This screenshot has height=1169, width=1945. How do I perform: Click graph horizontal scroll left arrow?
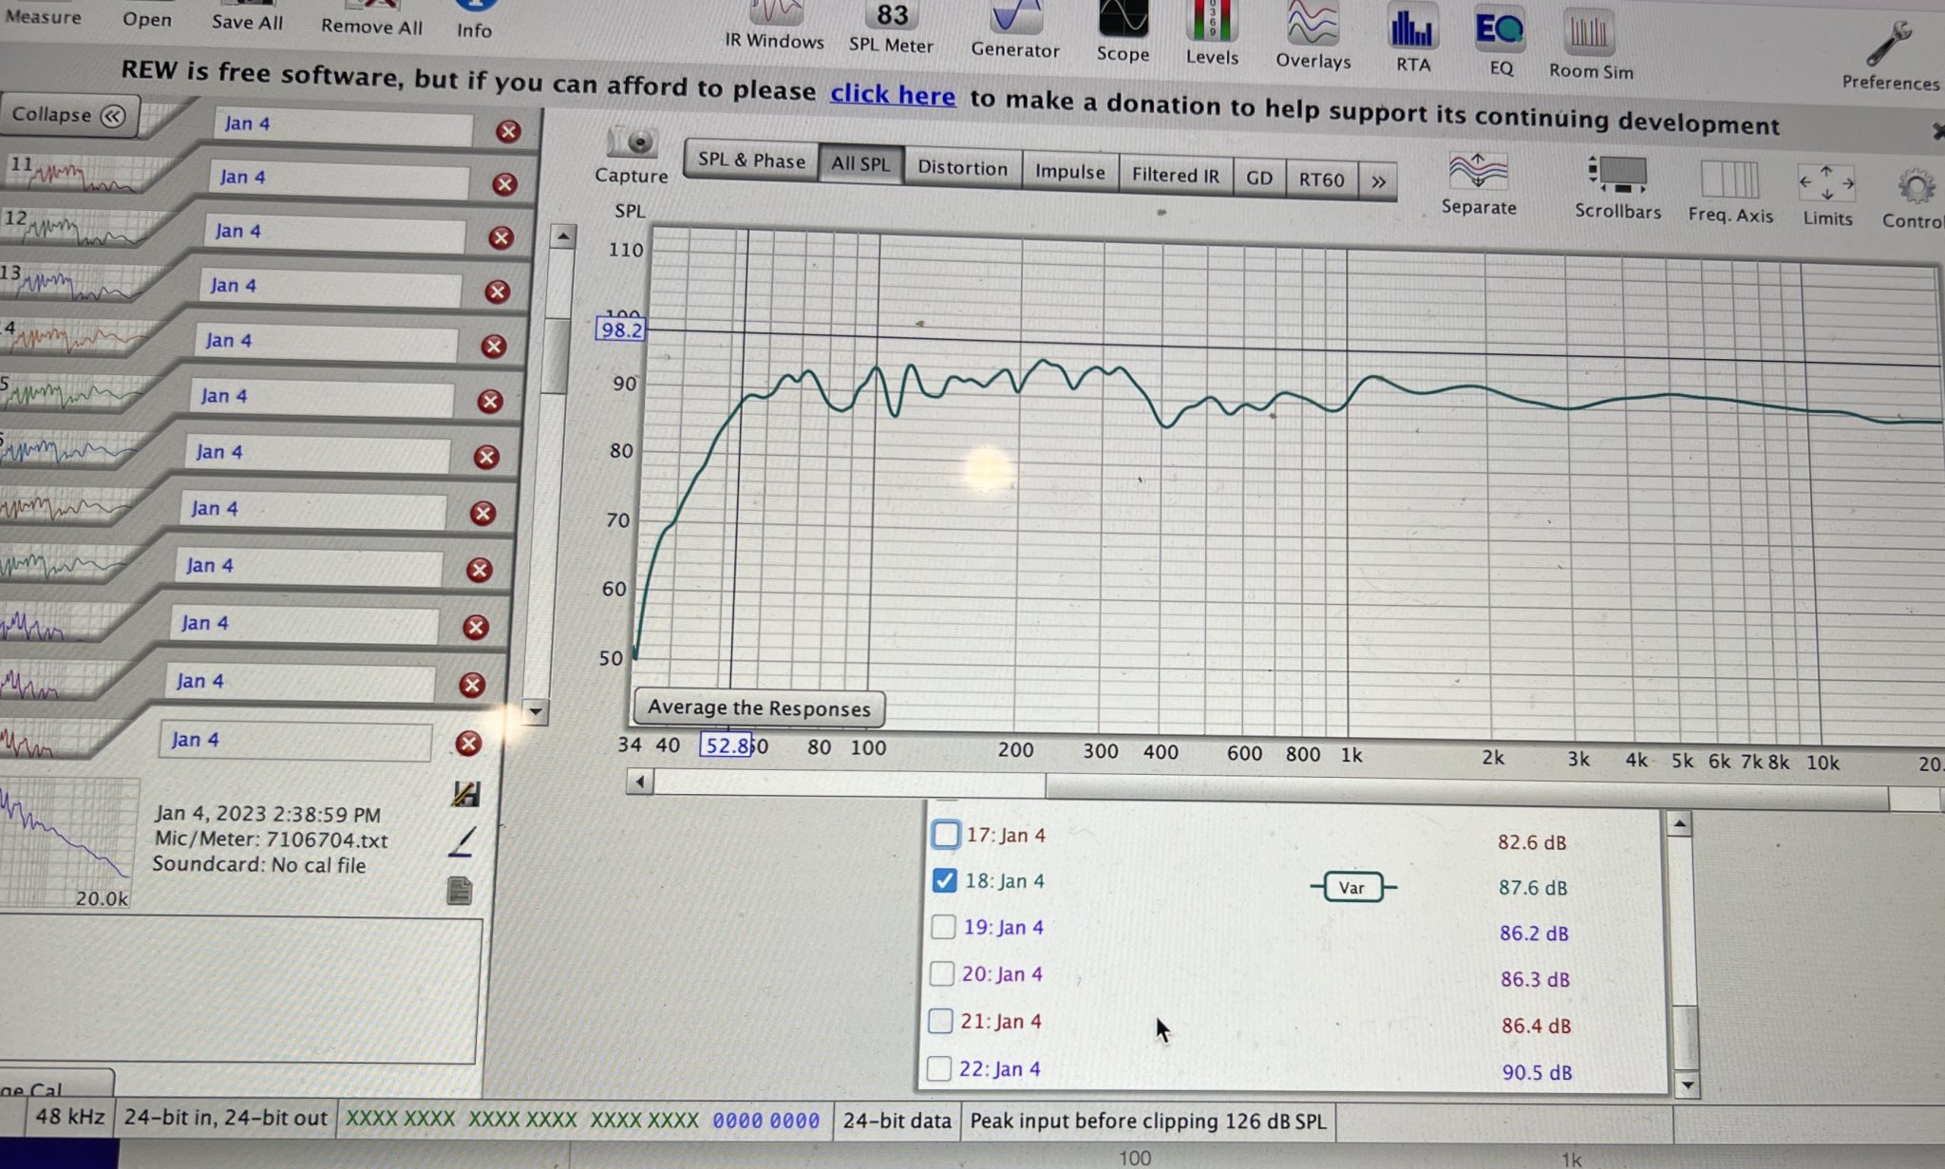(x=640, y=782)
